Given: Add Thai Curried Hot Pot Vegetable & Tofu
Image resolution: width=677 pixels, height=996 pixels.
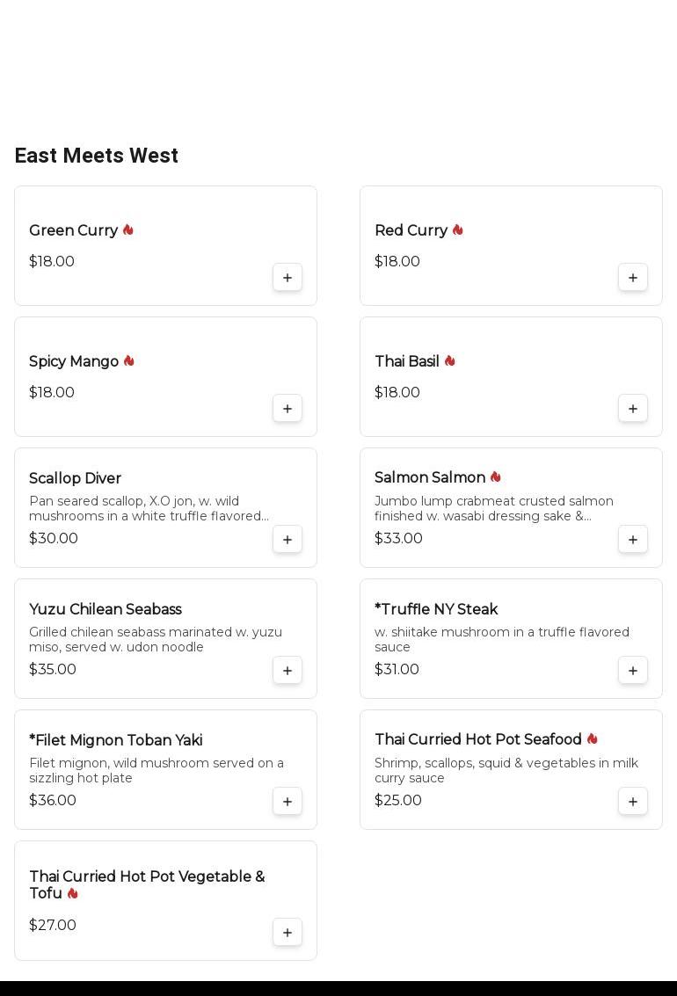Looking at the screenshot, I should click(288, 933).
